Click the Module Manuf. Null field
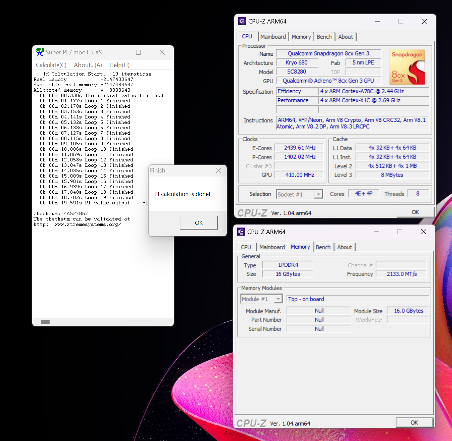 coord(319,311)
